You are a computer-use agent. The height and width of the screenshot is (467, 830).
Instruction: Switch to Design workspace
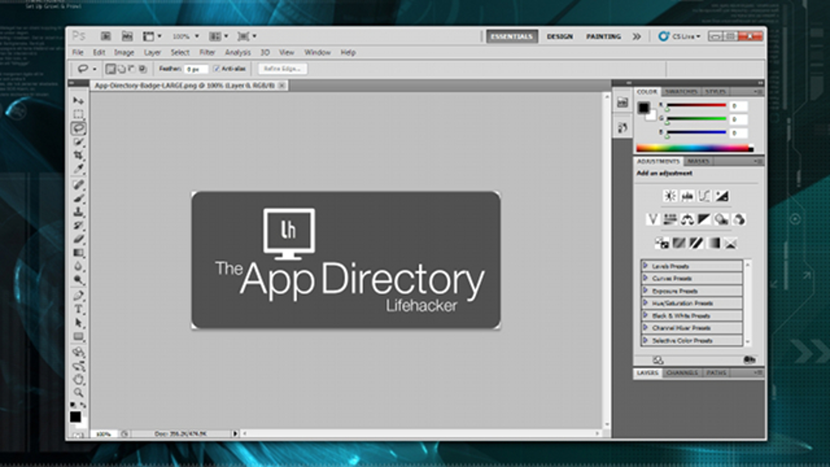[x=560, y=36]
